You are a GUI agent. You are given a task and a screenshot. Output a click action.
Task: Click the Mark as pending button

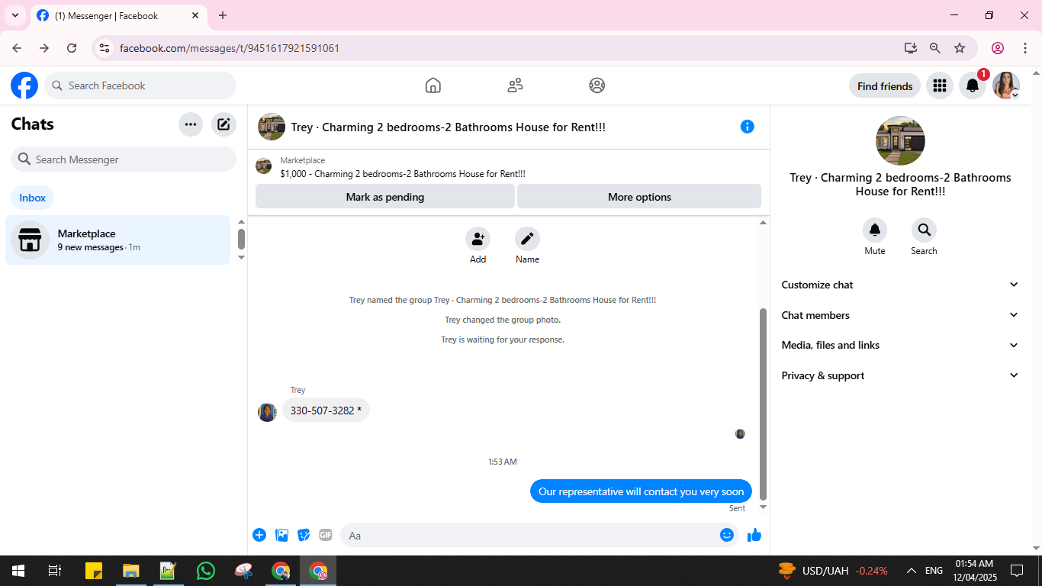point(385,197)
